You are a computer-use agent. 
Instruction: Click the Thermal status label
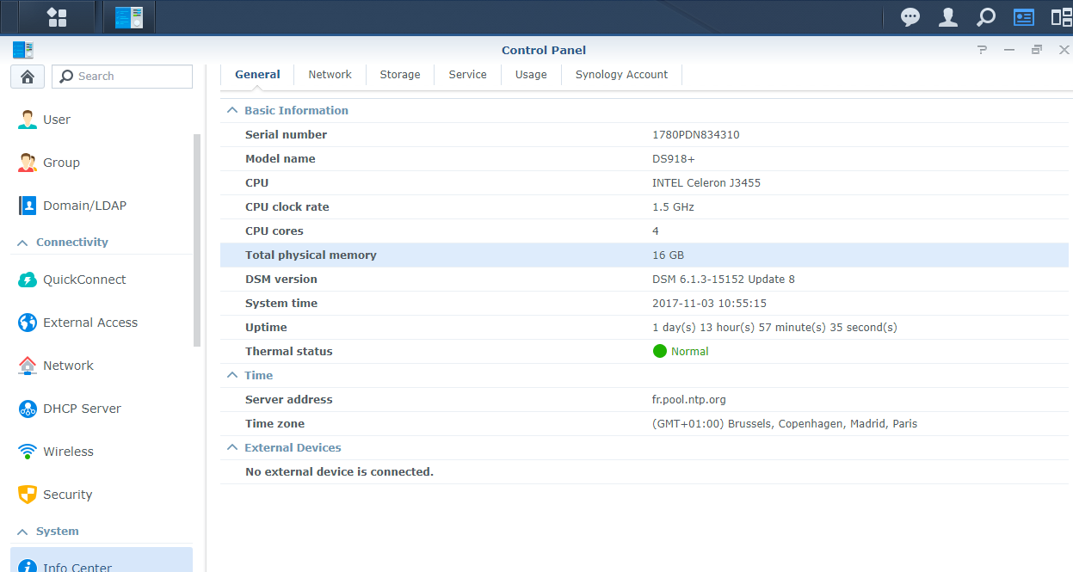coord(288,352)
